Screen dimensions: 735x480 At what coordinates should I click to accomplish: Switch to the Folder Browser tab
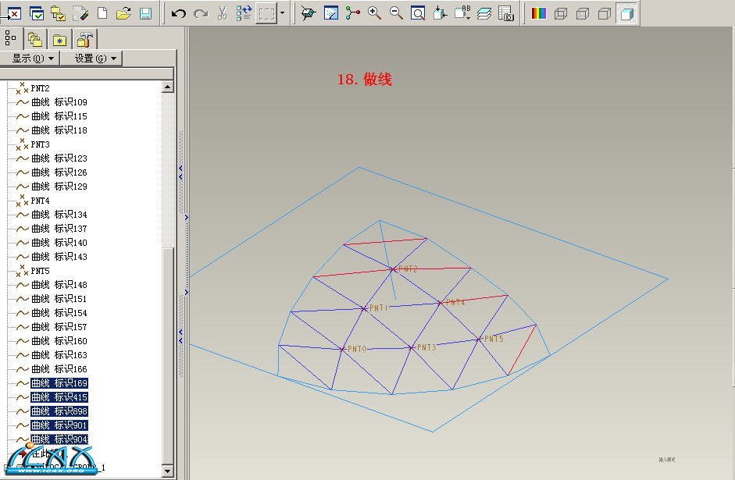[34, 39]
